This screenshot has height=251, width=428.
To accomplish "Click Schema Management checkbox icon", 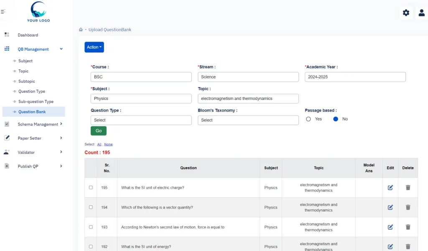I will pyautogui.click(x=7, y=124).
